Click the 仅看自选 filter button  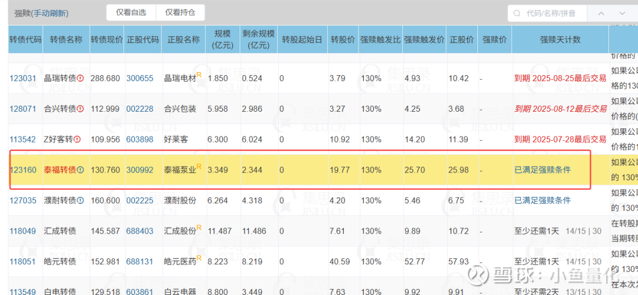coord(131,12)
